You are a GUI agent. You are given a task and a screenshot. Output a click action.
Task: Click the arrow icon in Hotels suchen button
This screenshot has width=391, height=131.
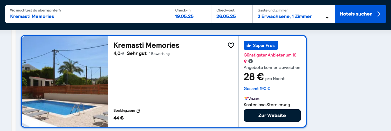pyautogui.click(x=378, y=14)
